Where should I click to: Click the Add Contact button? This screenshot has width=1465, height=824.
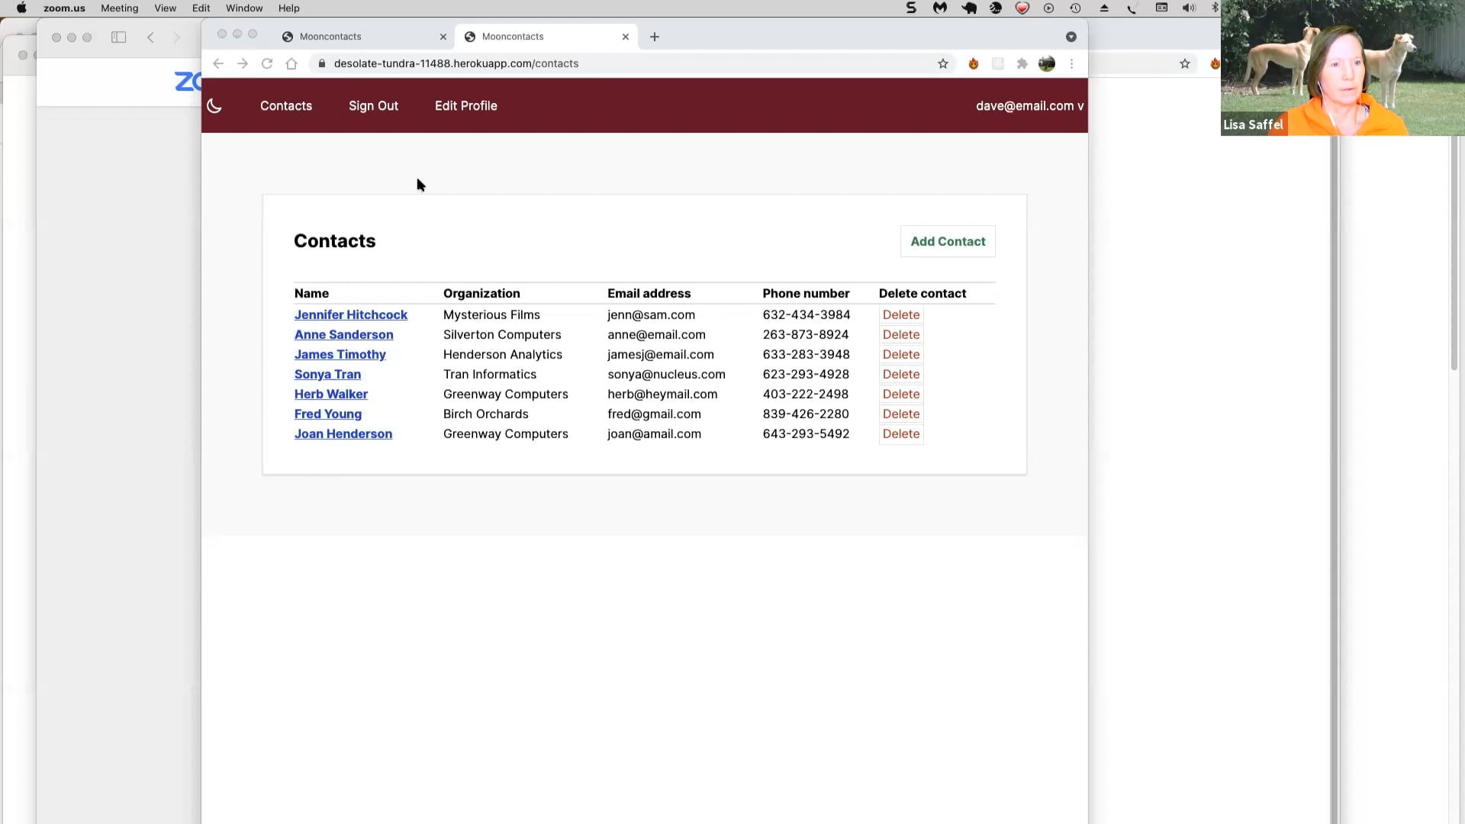pyautogui.click(x=948, y=241)
